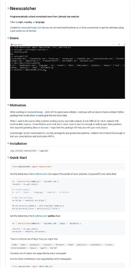Click the anchor icon beside Quick Start heading

pyautogui.click(x=8, y=157)
